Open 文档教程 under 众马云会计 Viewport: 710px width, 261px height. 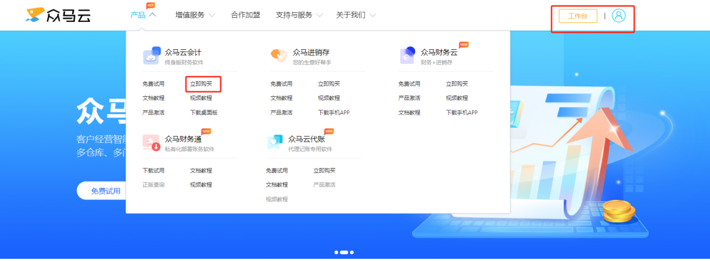click(x=153, y=98)
